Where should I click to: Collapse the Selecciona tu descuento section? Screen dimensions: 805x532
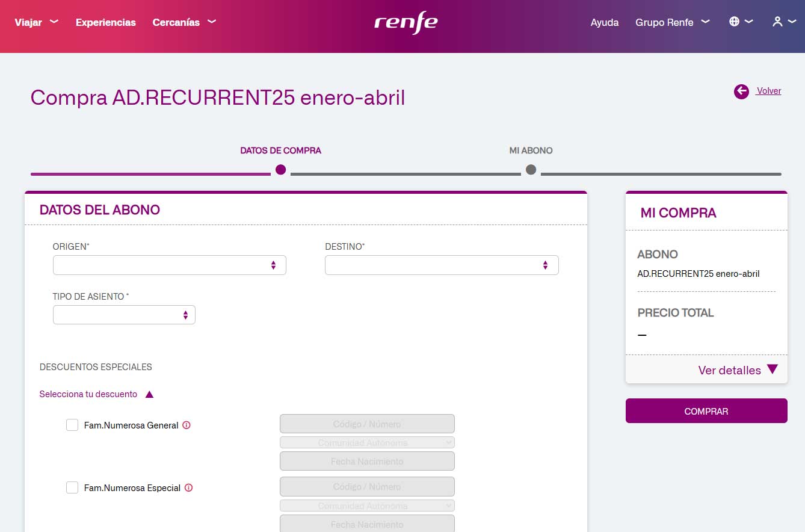[x=96, y=394]
